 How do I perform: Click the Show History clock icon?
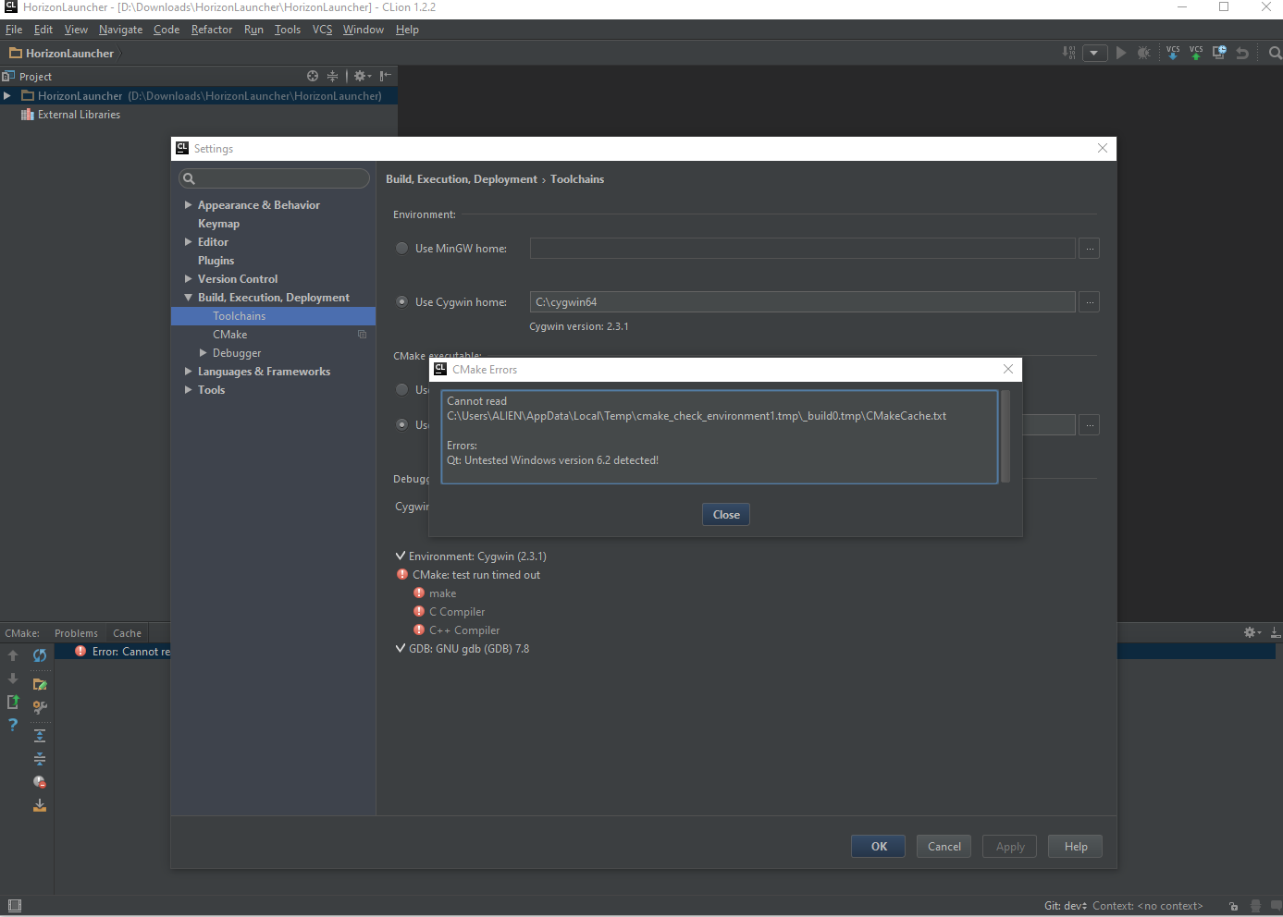point(1219,53)
